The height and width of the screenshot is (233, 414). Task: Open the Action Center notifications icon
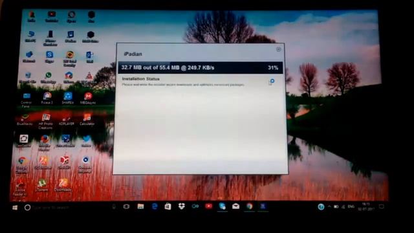382,206
